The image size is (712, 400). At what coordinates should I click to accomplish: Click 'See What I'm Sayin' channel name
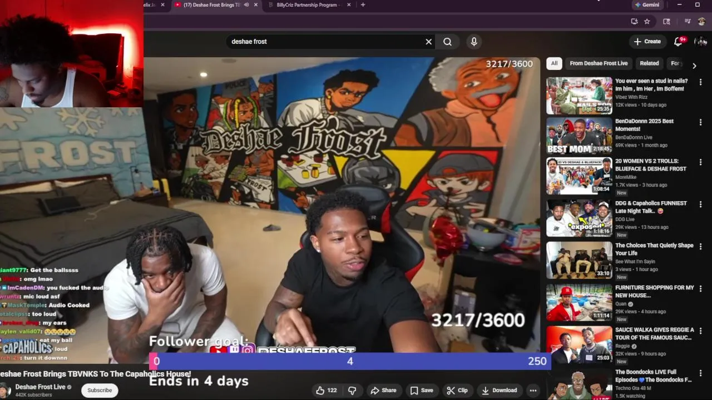(x=635, y=262)
